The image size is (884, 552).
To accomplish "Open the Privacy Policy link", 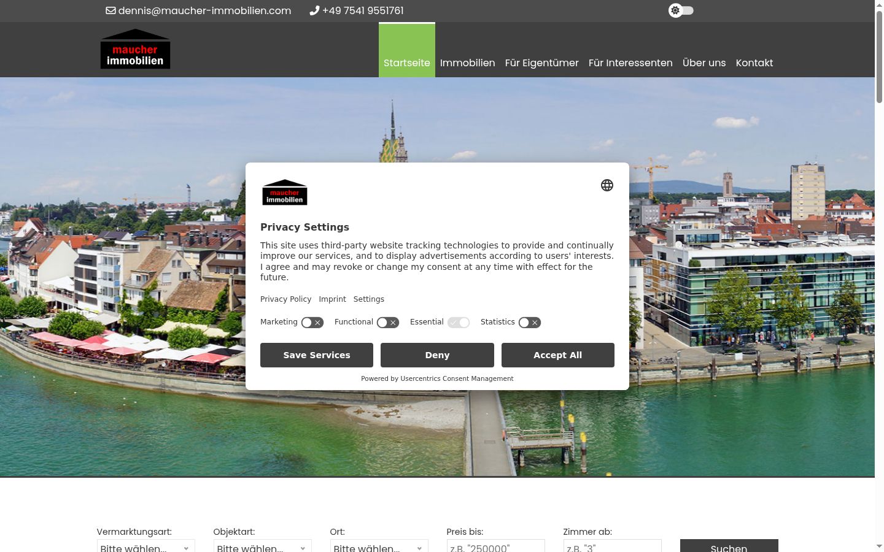I will click(285, 299).
